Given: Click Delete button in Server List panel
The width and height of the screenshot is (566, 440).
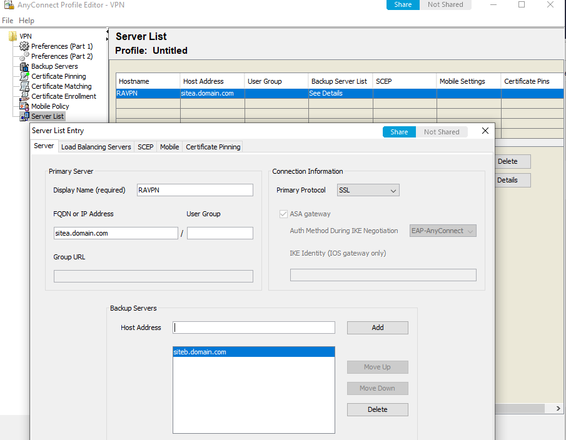Looking at the screenshot, I should [x=513, y=162].
